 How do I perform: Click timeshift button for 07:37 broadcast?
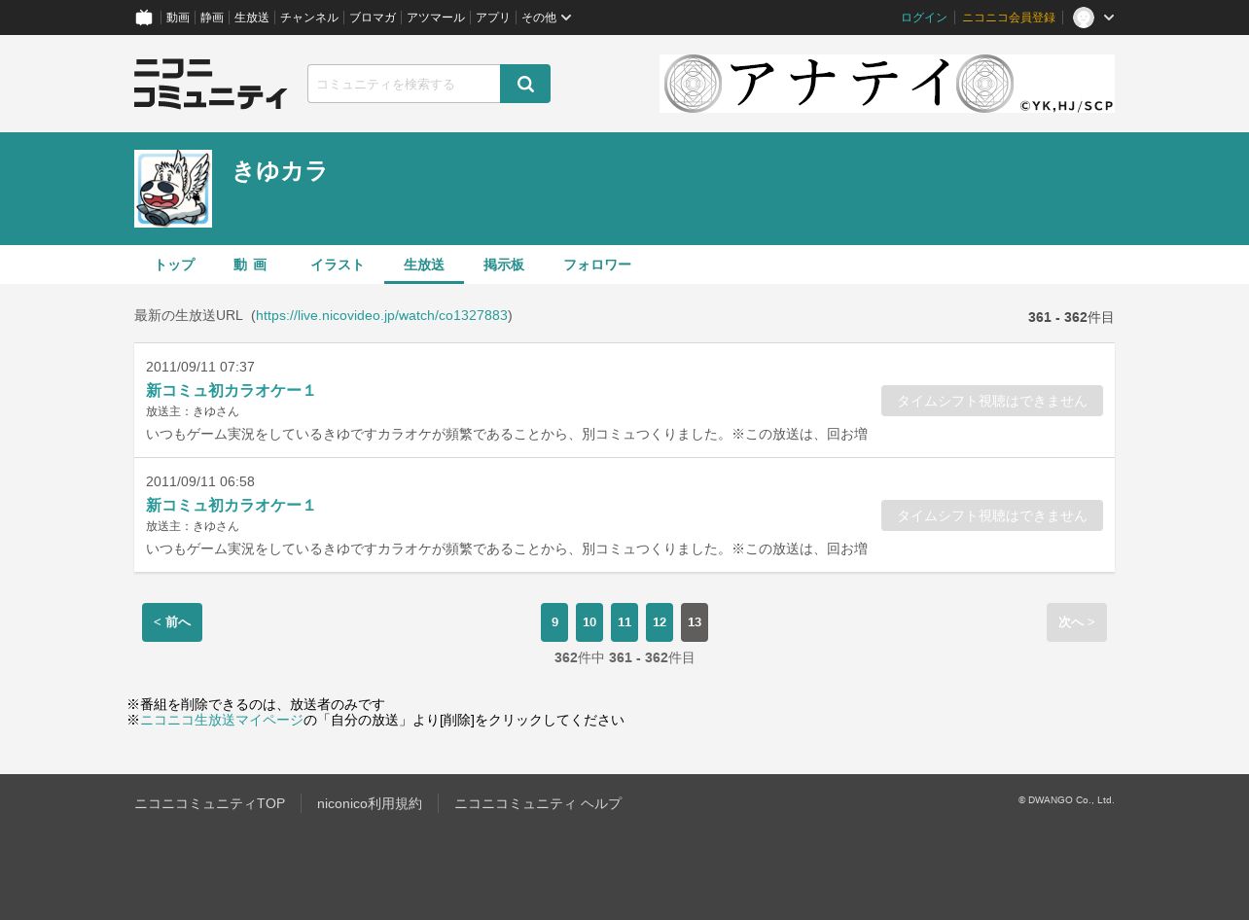coord(992,401)
